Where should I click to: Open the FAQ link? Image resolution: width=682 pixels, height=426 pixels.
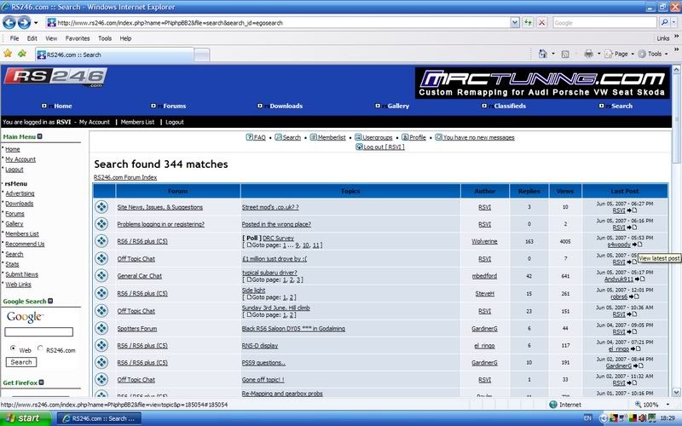tap(259, 137)
